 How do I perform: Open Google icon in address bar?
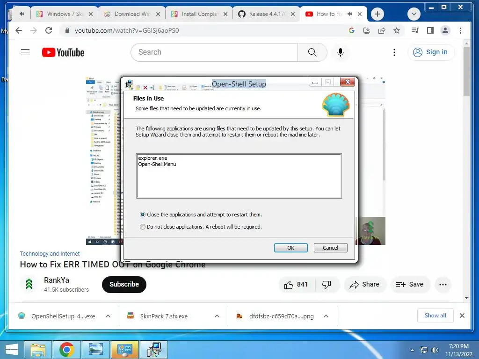[352, 30]
